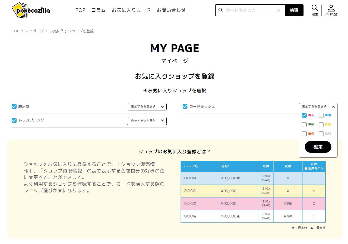This screenshot has height=244, width=348.
Task: Open トレカジパング color selection dropdown
Action: (x=147, y=120)
